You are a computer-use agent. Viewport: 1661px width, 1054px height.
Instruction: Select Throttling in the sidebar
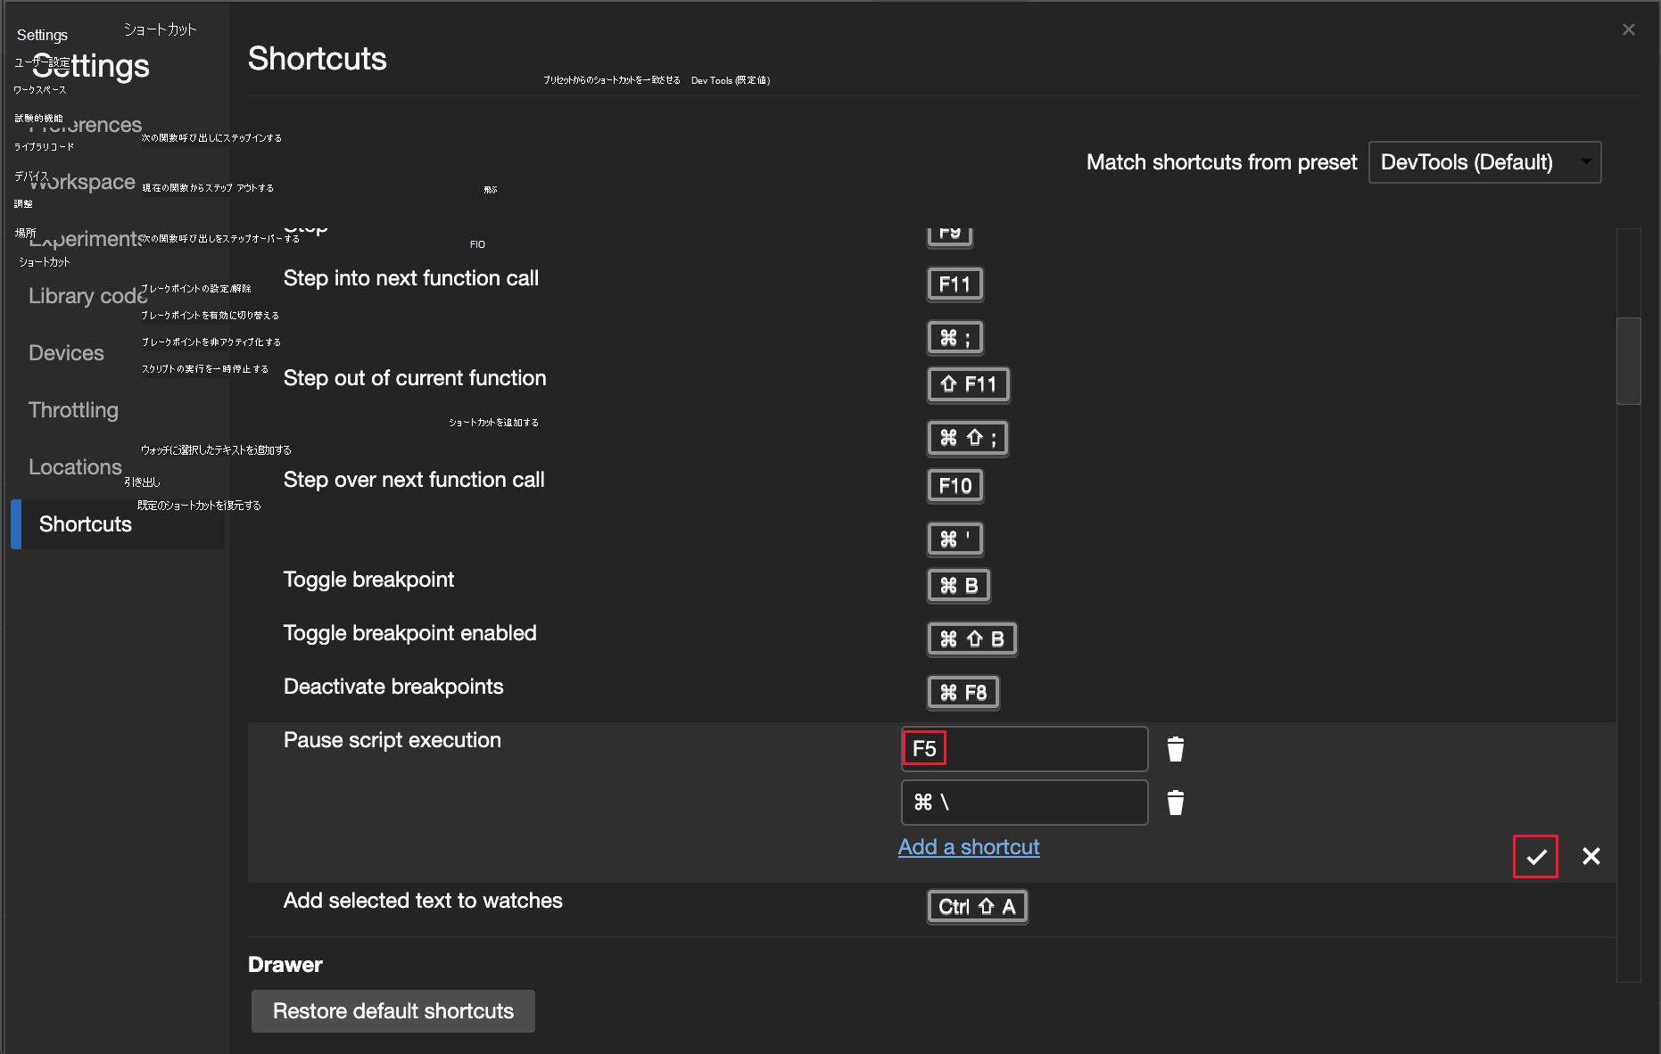(73, 409)
